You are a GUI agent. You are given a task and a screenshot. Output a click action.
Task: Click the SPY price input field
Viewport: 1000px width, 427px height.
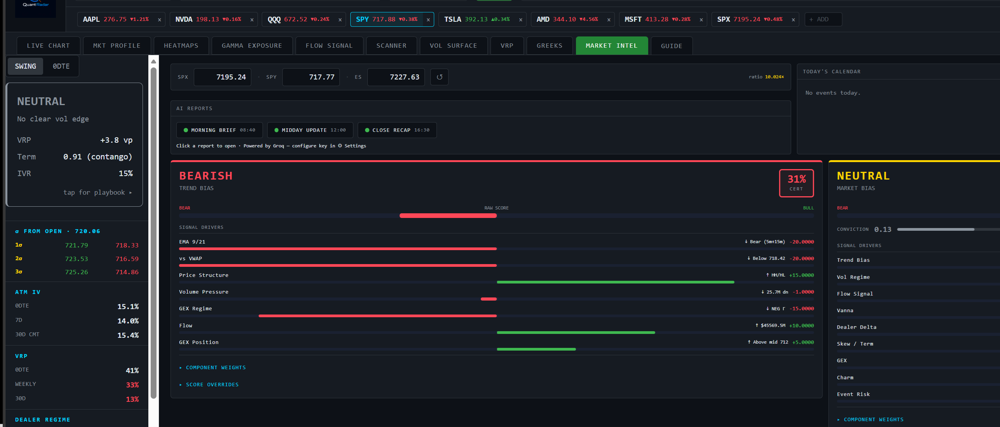tap(311, 77)
